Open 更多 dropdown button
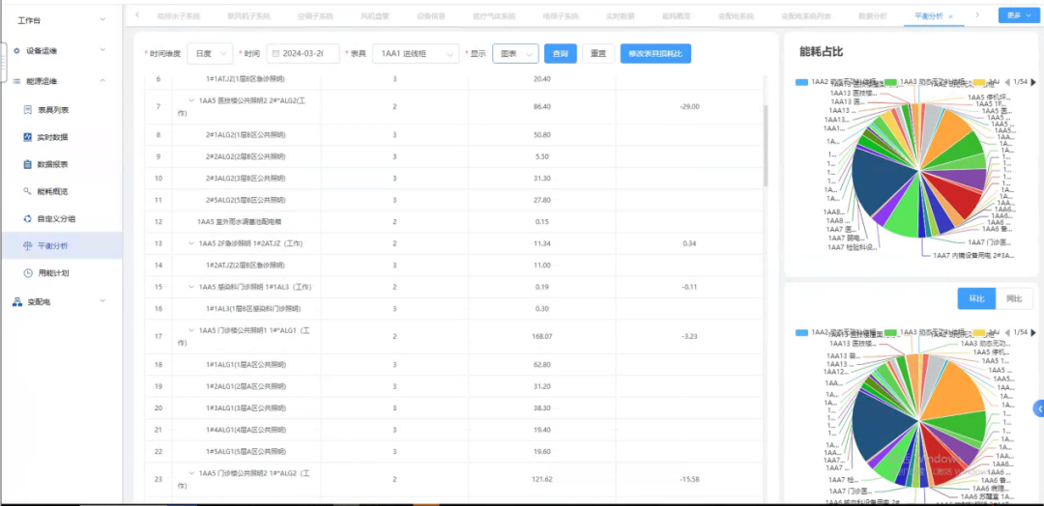Screen dimensions: 1044x506 pos(1020,15)
